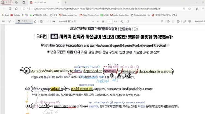
Task: Open the Gmail bookmark
Action: (x=5, y=15)
